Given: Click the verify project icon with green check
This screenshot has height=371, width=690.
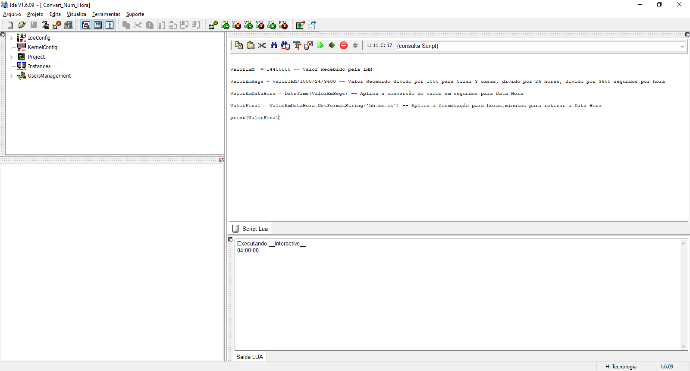Looking at the screenshot, I should pyautogui.click(x=213, y=25).
